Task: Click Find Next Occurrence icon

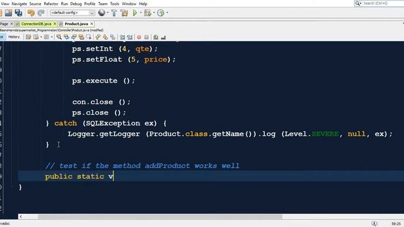Action: [74, 37]
